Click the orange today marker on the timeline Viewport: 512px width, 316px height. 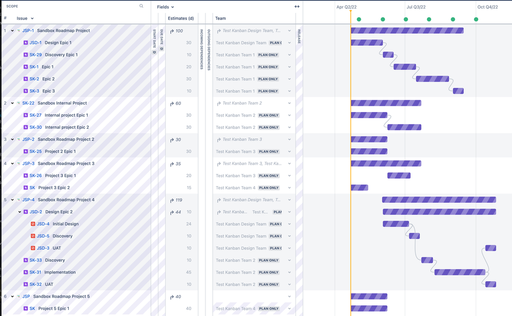[351, 153]
